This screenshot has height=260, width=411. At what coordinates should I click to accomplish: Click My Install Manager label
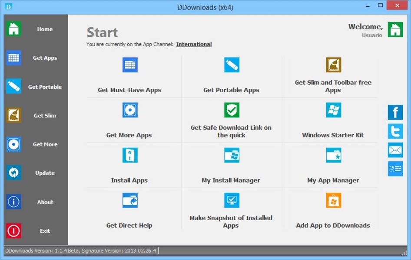click(231, 180)
